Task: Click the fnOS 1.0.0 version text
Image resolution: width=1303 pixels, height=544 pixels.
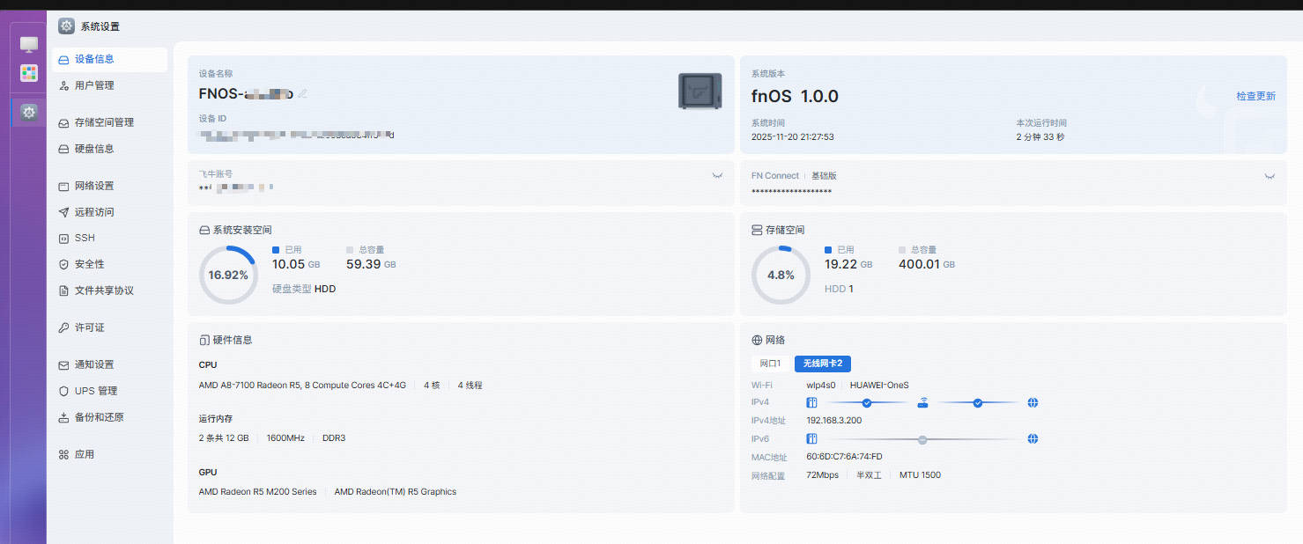Action: [x=795, y=96]
